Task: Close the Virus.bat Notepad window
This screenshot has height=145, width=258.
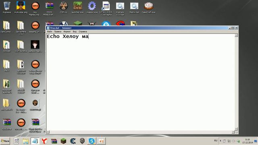Action: [x=236, y=28]
